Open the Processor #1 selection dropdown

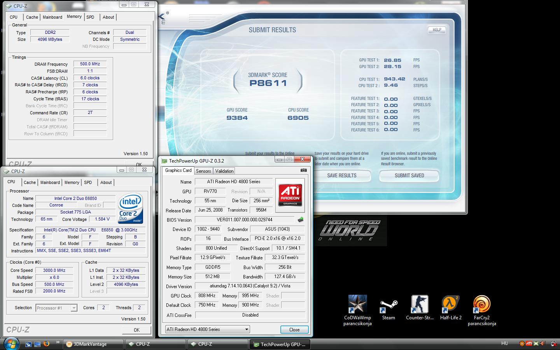pos(56,308)
